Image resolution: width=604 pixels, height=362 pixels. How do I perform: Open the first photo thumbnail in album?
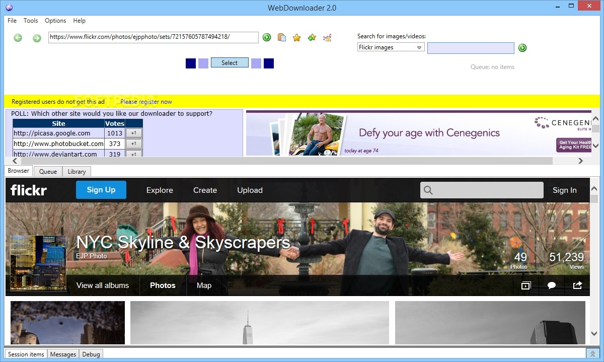[67, 323]
